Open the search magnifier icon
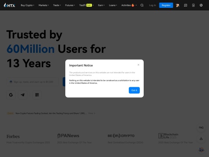Viewport: 209px width, 157px height. click(142, 5)
